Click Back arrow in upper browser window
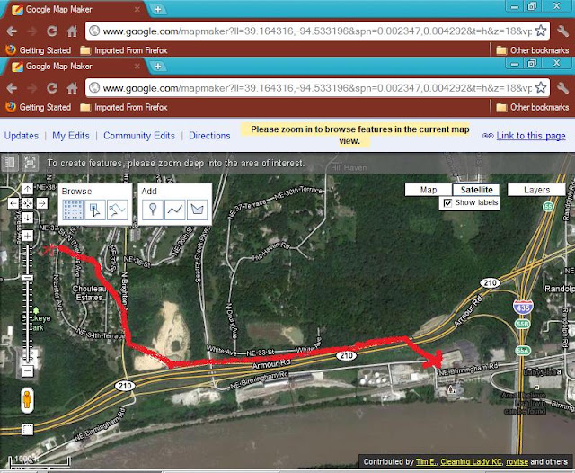 click(12, 31)
